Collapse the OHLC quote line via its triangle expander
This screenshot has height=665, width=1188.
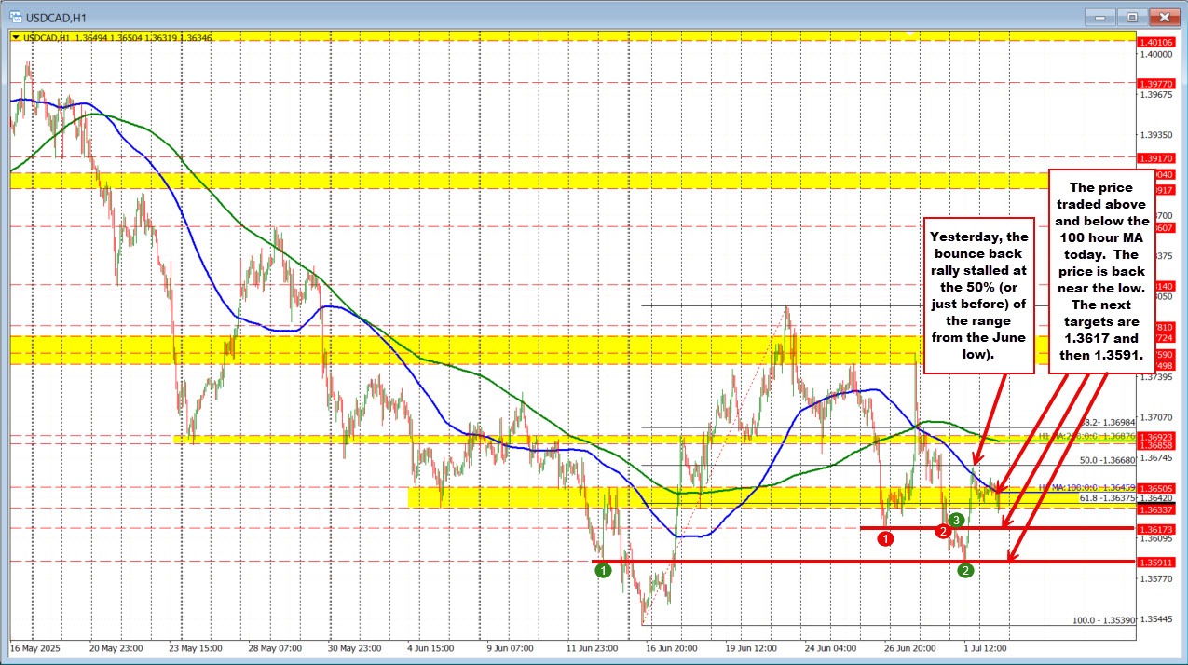[16, 38]
